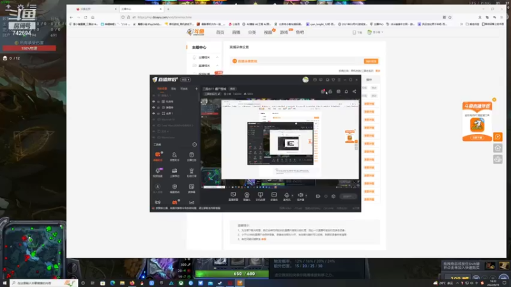Click the gift-box icon with red dot
Image resolution: width=511 pixels, height=287 pixels.
coord(323,91)
